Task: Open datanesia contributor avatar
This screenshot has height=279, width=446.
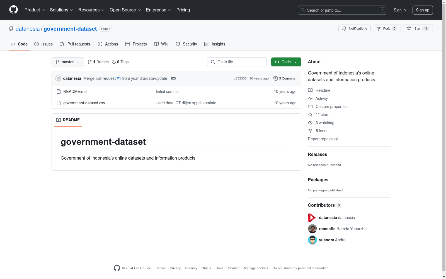Action: [312, 218]
